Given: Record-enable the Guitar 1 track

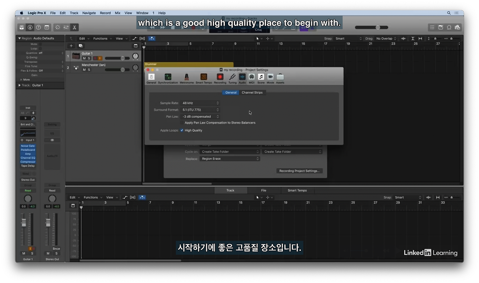Looking at the screenshot, I should pyautogui.click(x=95, y=58).
